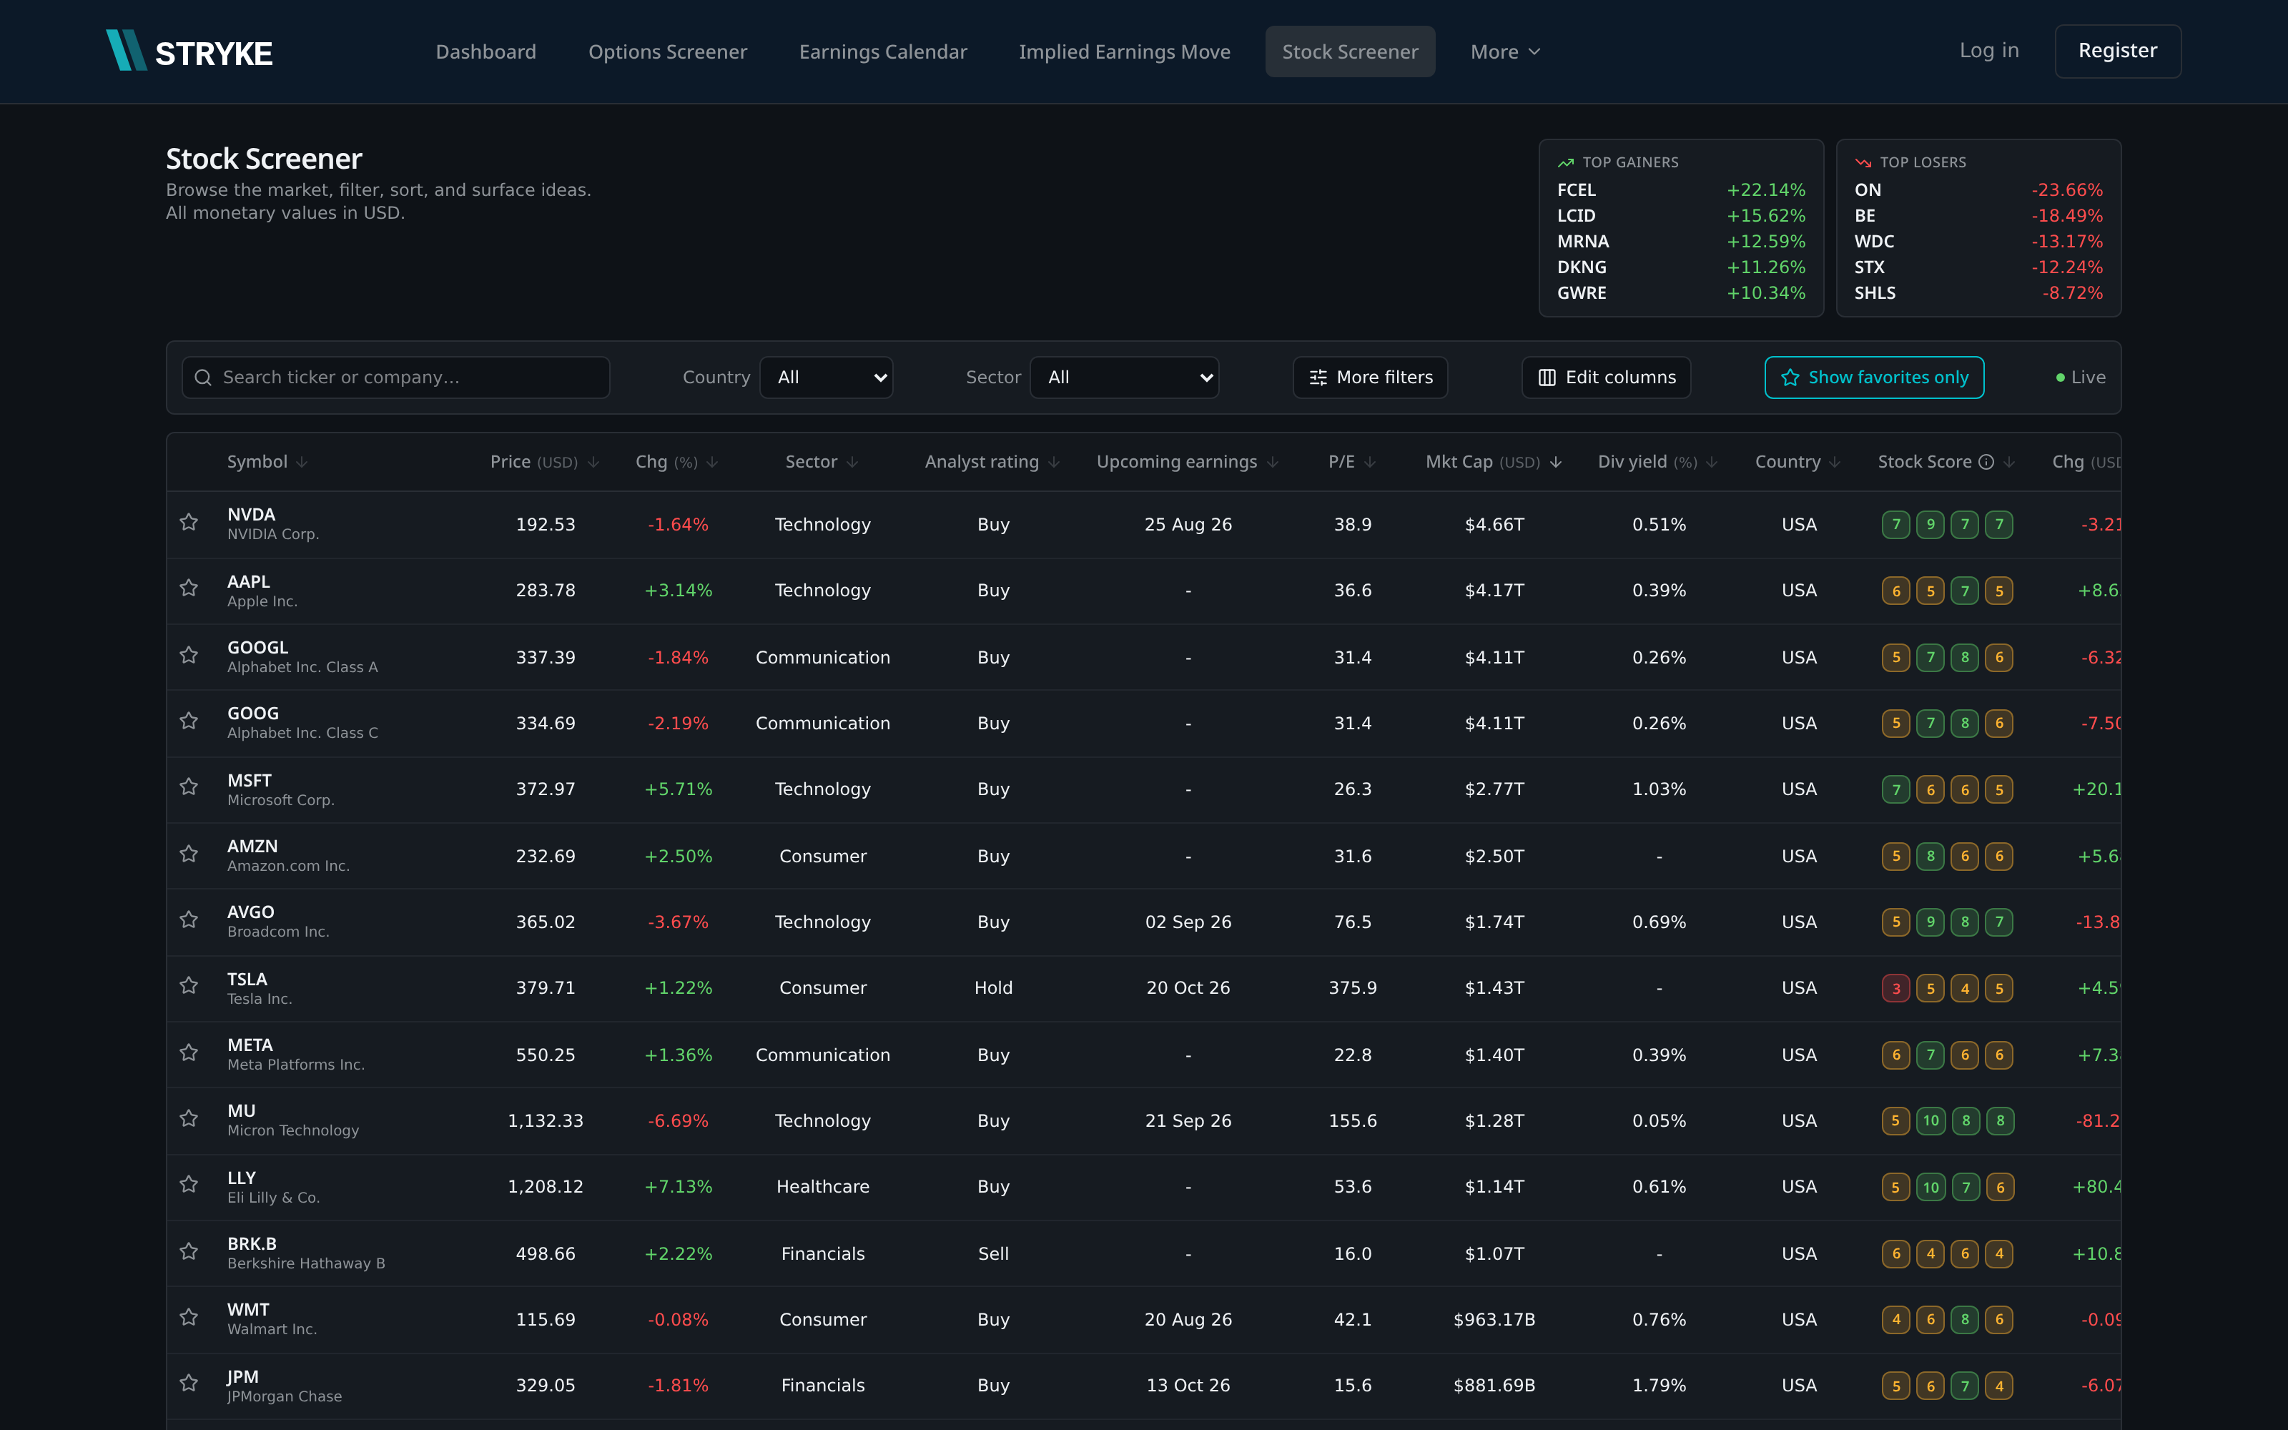This screenshot has height=1430, width=2288.
Task: Sort by Price arrow icon
Action: [593, 463]
